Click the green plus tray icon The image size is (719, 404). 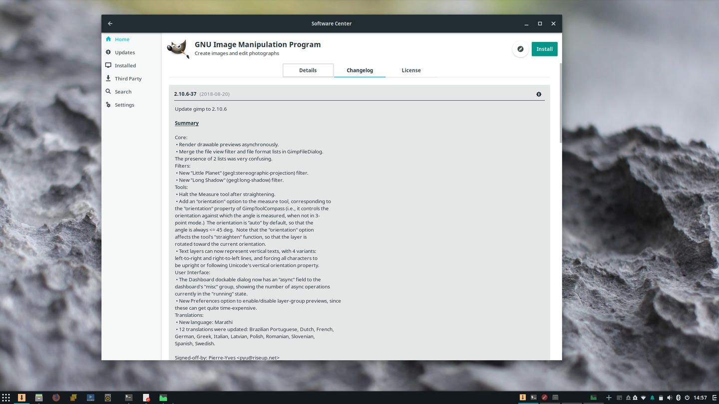coord(609,398)
